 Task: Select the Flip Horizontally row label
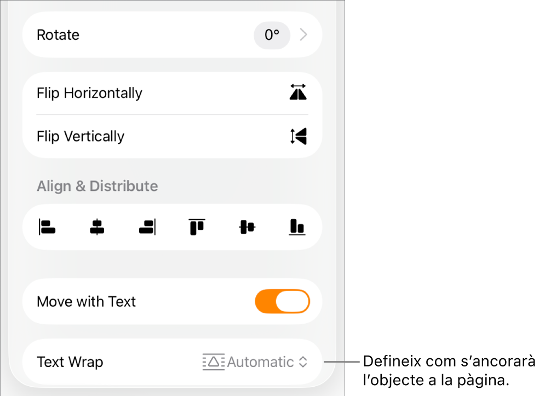89,93
